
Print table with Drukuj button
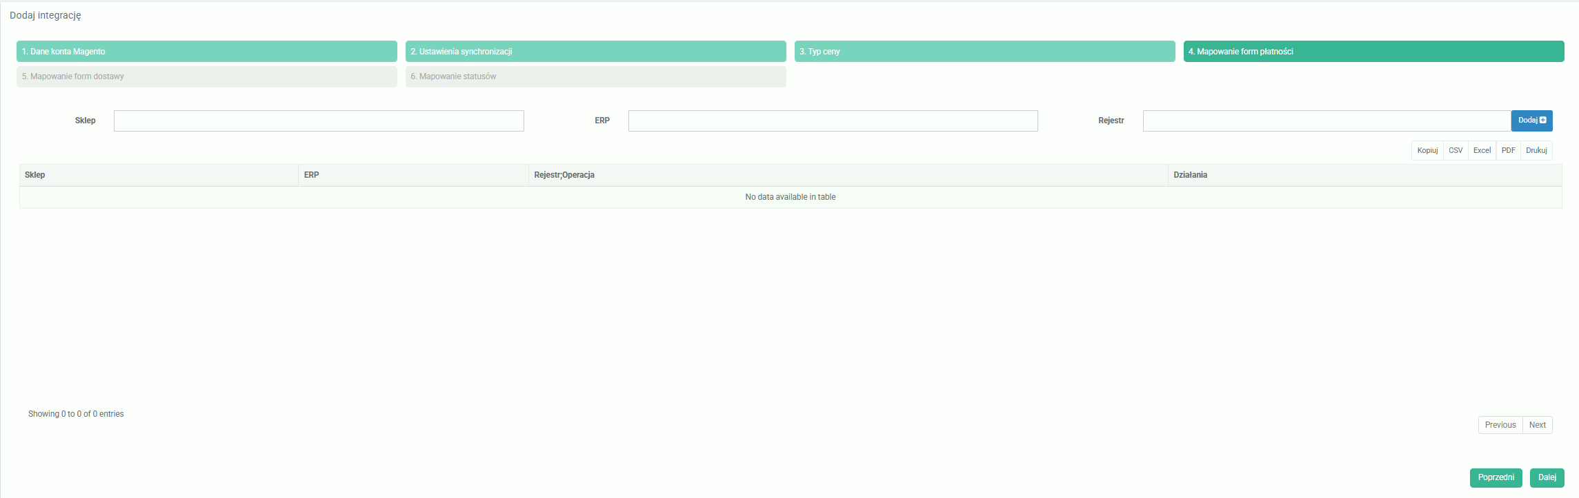(1536, 150)
